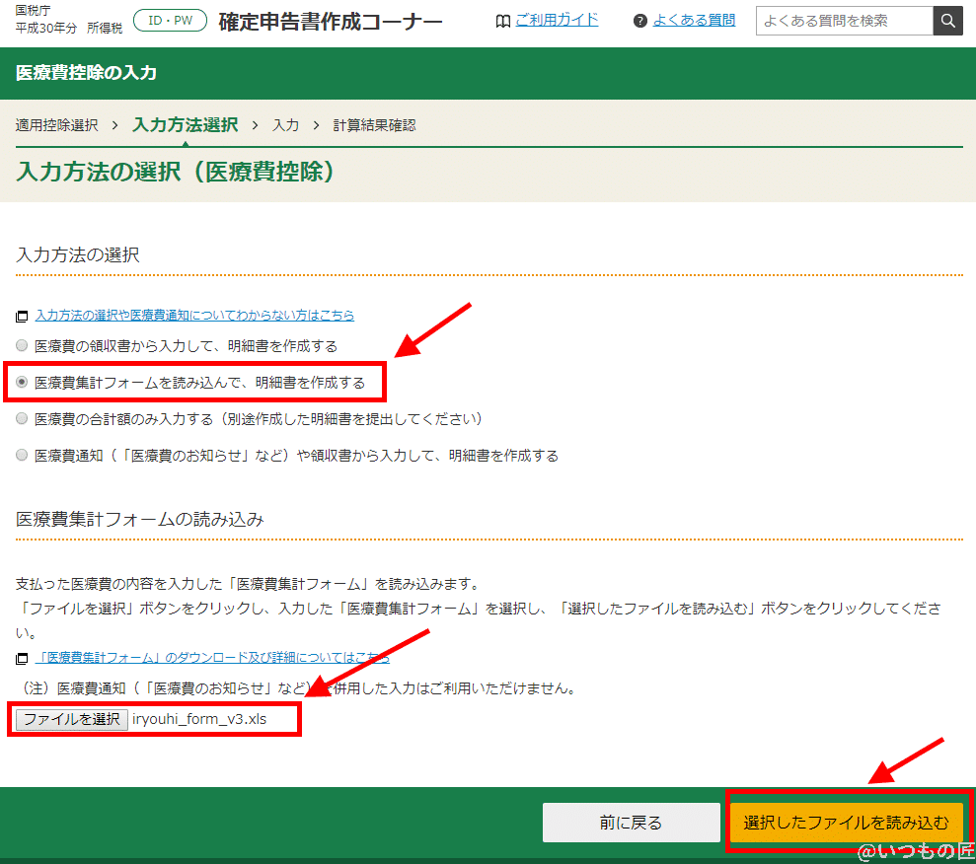Screen dimensions: 976x864
Task: Click the new-window icon beside 入力方法の選択 help link
Action: pyautogui.click(x=23, y=317)
